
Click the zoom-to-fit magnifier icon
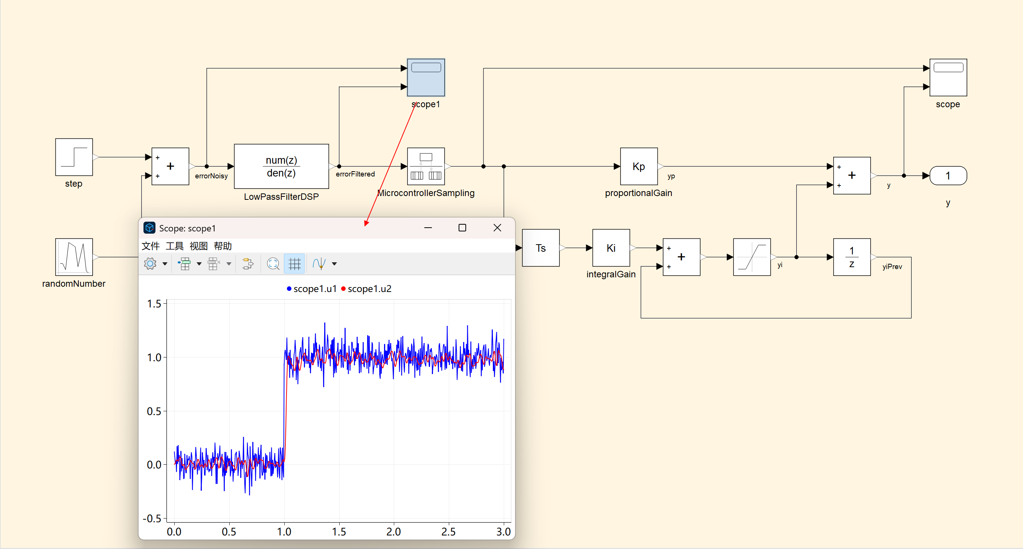tap(273, 263)
